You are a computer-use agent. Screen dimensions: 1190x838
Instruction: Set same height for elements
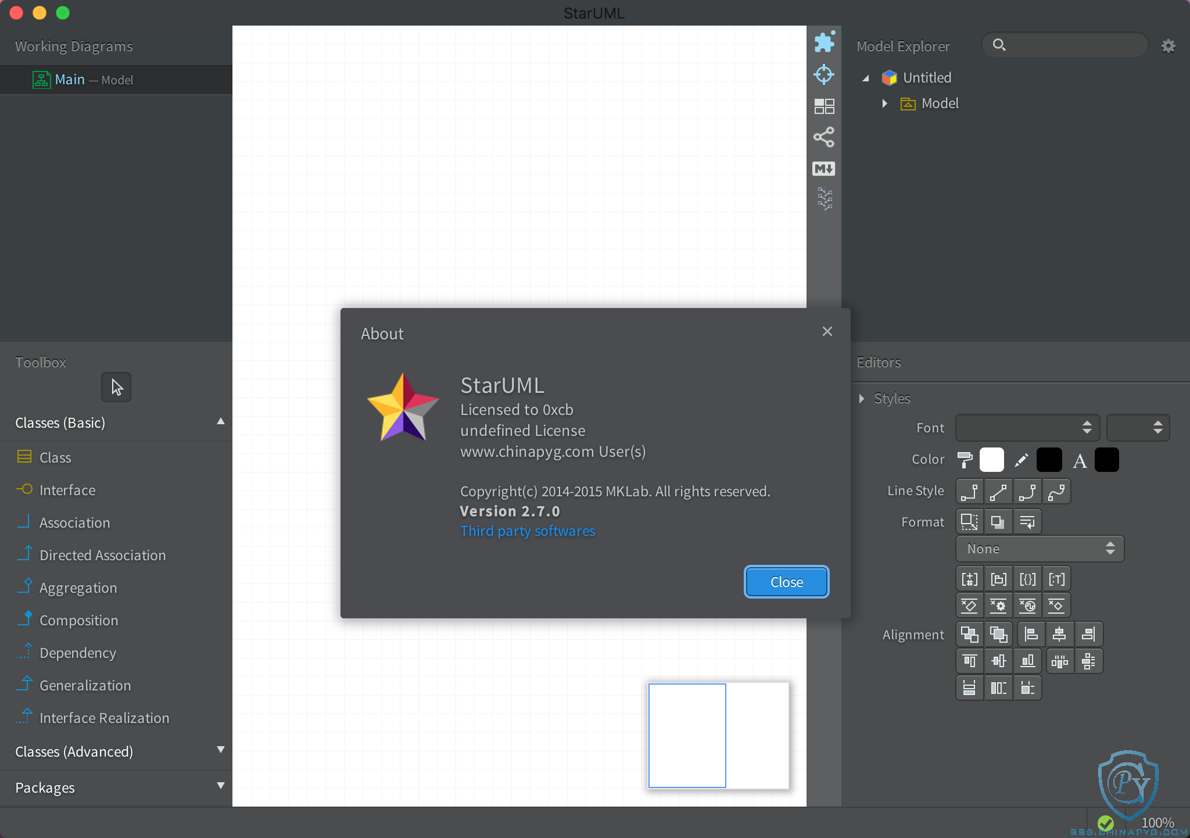pos(998,688)
